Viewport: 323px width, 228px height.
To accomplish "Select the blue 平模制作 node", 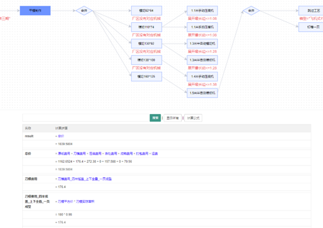I will click(x=35, y=11).
